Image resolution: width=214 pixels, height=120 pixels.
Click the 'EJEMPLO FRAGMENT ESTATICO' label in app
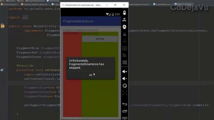pos(81,30)
